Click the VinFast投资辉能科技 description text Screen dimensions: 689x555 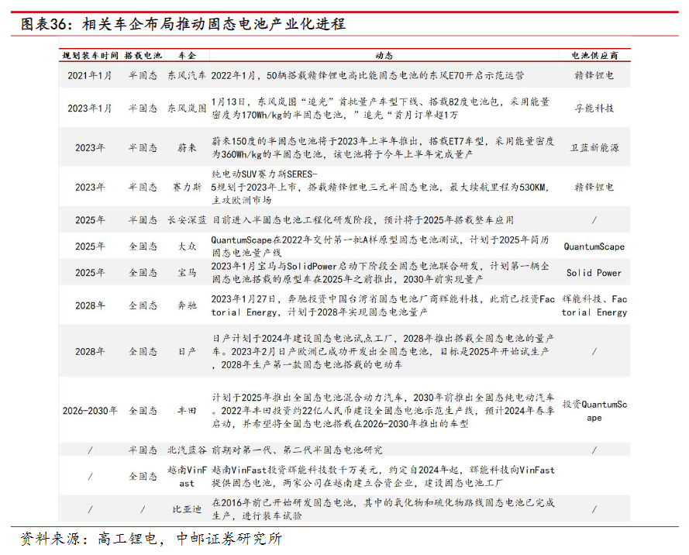(x=383, y=477)
